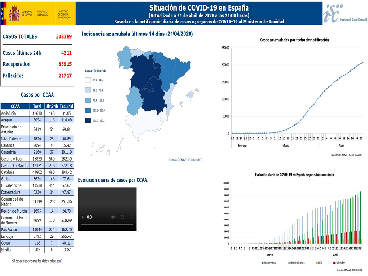Select the Cantabria row name
This screenshot has width=368, height=276.
(x=8, y=152)
